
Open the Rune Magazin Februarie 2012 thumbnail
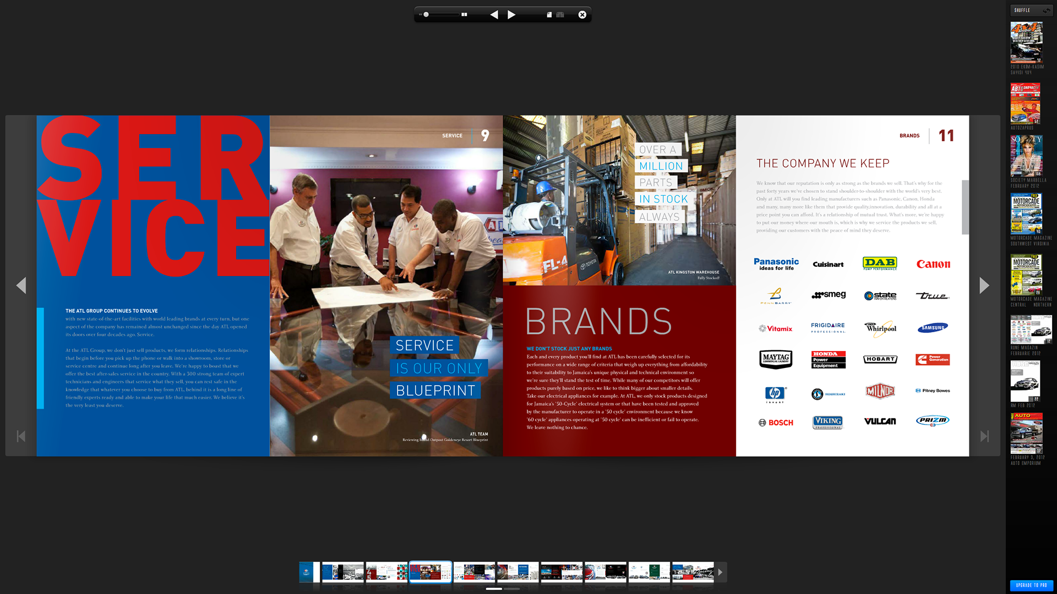tap(1031, 329)
